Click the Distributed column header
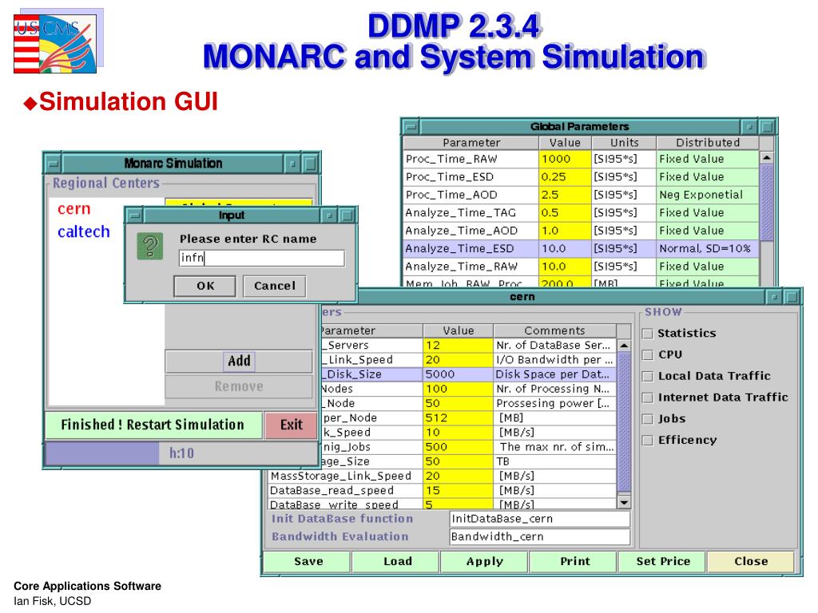The image size is (818, 613). pyautogui.click(x=708, y=143)
